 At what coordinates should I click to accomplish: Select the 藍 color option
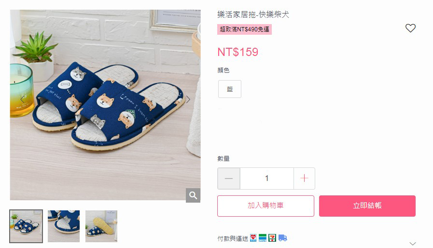(x=230, y=89)
